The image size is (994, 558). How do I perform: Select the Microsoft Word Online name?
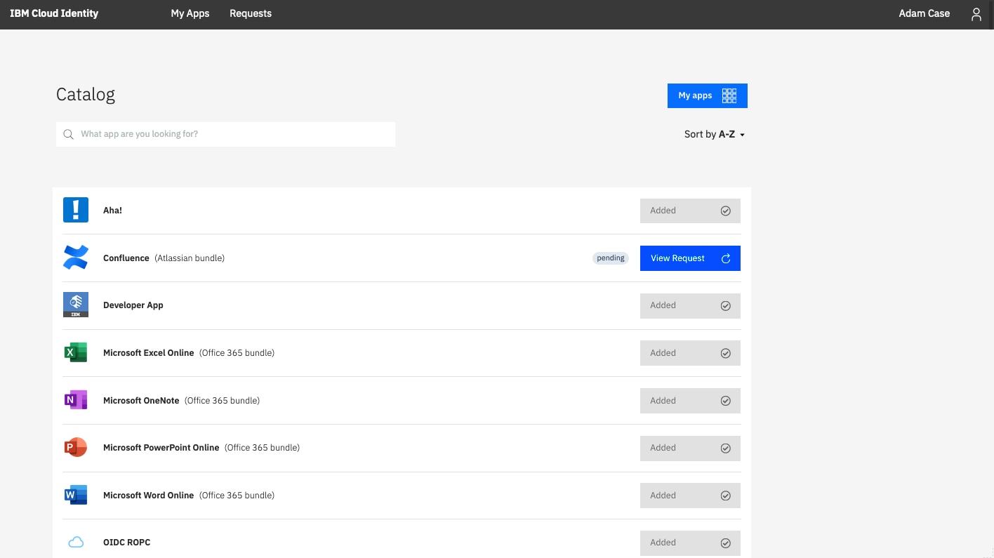pyautogui.click(x=149, y=496)
